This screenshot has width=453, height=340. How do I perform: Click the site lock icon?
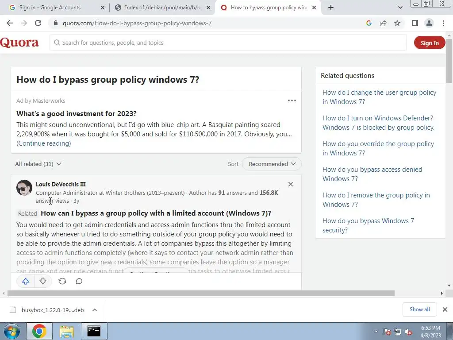pos(56,23)
